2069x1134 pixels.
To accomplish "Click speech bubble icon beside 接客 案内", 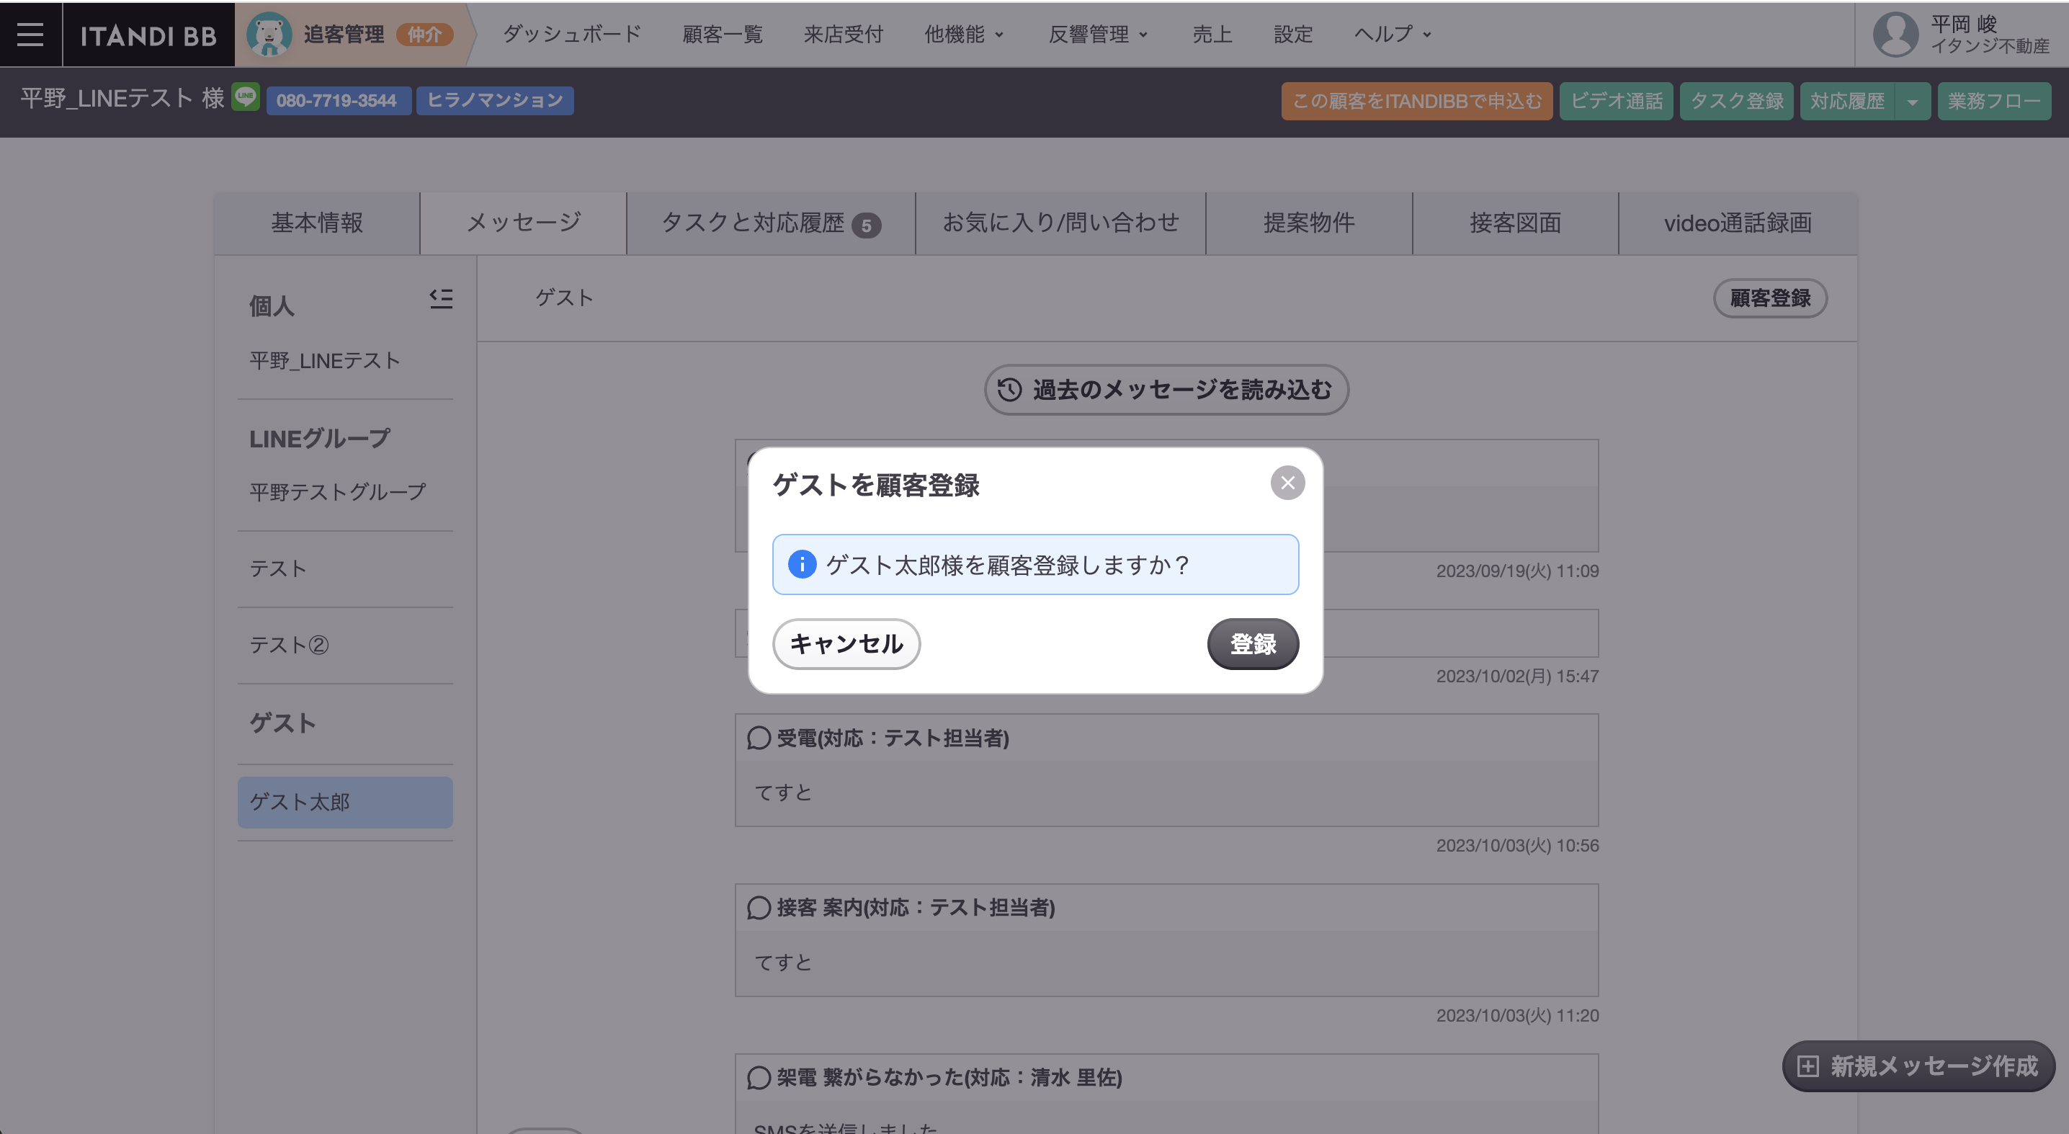I will point(758,908).
